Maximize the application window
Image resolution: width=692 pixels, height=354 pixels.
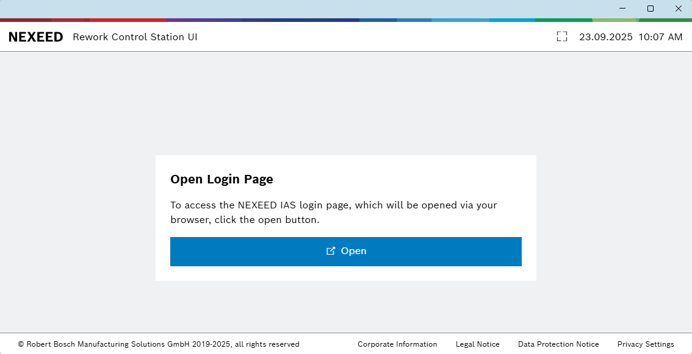point(651,9)
